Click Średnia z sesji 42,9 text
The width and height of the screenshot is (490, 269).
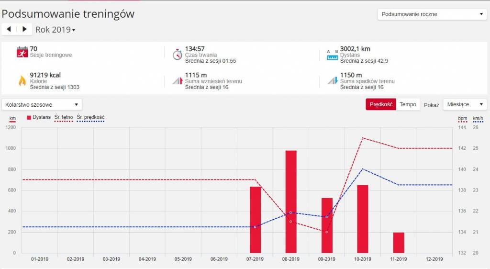[x=364, y=61]
